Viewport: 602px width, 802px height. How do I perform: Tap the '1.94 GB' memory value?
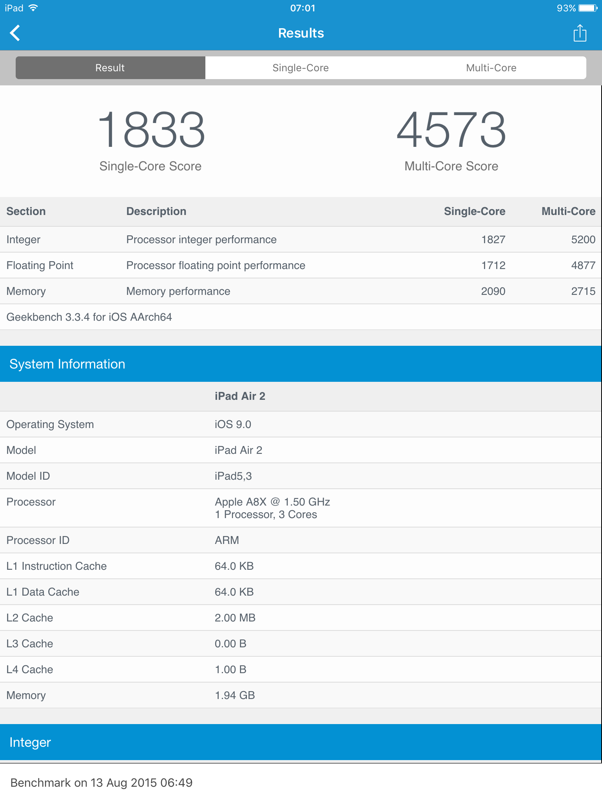(235, 695)
